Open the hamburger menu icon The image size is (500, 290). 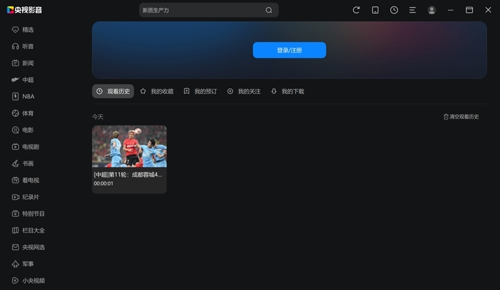(x=412, y=10)
